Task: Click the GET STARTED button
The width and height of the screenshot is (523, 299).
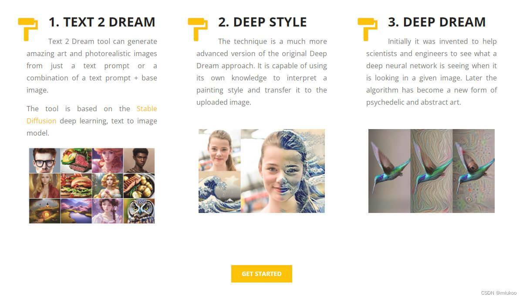Action: click(x=262, y=274)
